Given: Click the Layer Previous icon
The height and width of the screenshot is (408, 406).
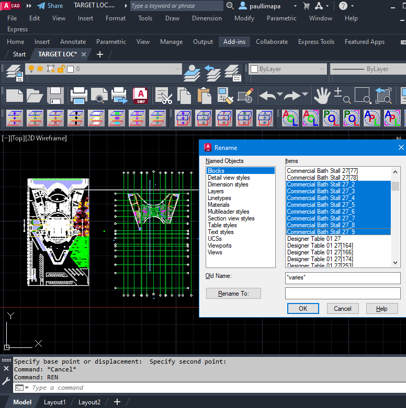Looking at the screenshot, I should (x=212, y=73).
